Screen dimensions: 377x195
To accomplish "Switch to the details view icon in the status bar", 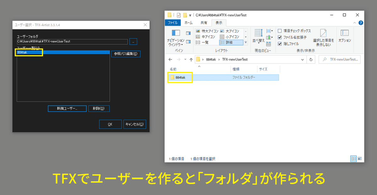I will click(x=353, y=159).
